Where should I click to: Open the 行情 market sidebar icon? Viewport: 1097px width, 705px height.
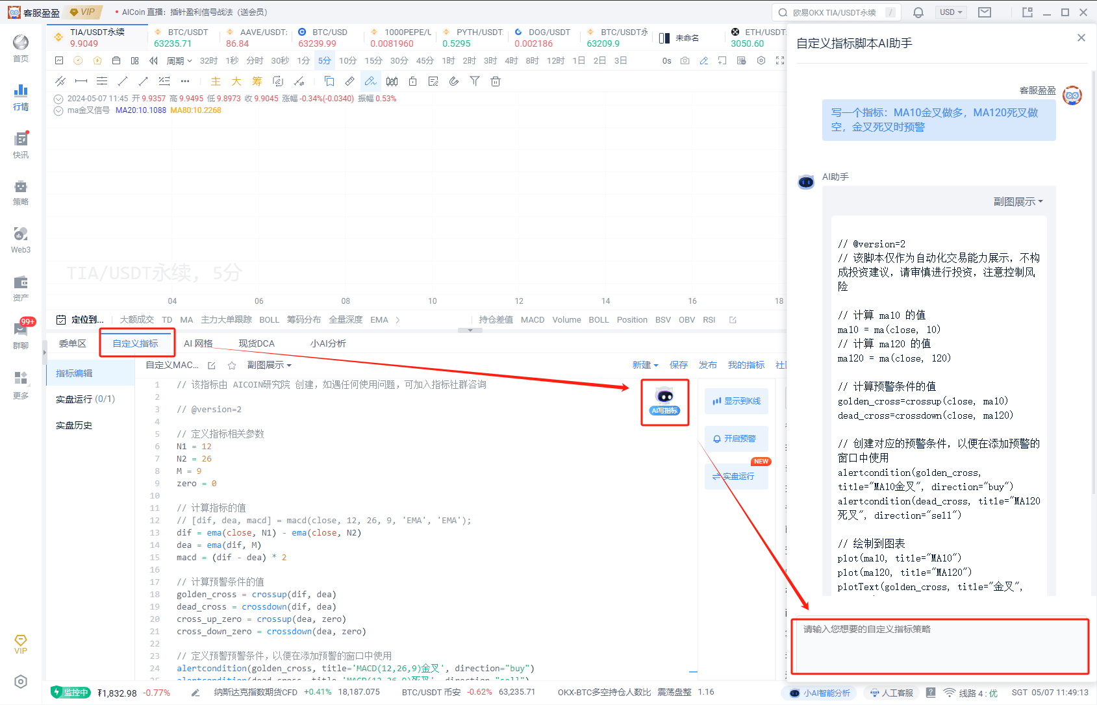pyautogui.click(x=21, y=97)
